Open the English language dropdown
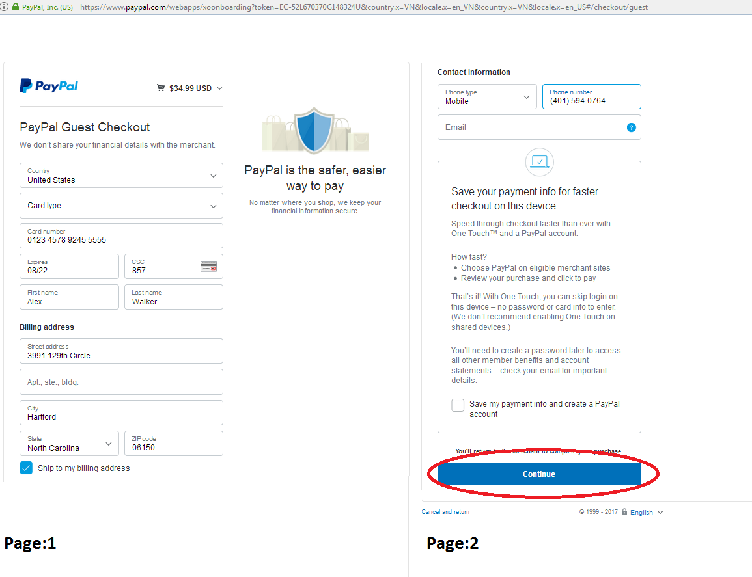The height and width of the screenshot is (577, 752). tap(647, 513)
